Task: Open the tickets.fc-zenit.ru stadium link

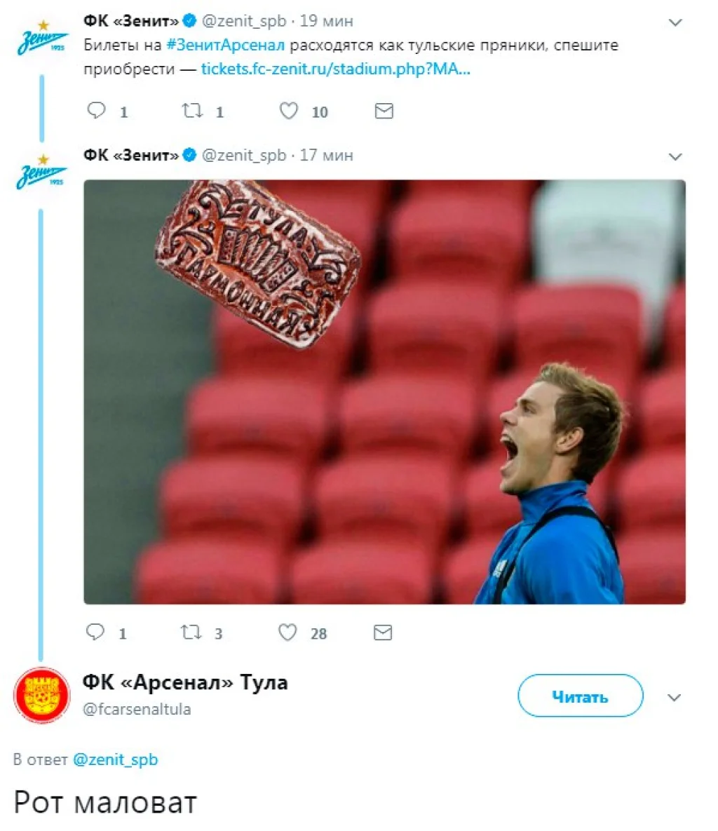Action: tap(335, 69)
